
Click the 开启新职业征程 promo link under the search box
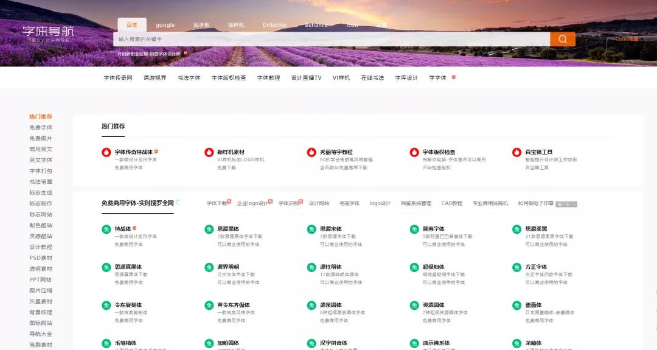[149, 54]
